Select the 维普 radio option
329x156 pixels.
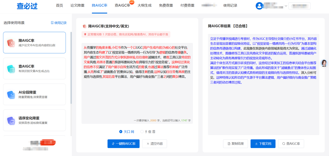[x=142, y=132]
